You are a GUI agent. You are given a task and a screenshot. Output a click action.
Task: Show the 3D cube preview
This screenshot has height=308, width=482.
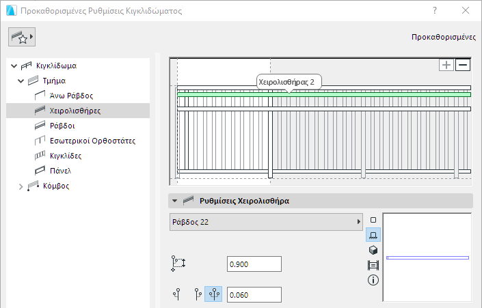coord(373,250)
